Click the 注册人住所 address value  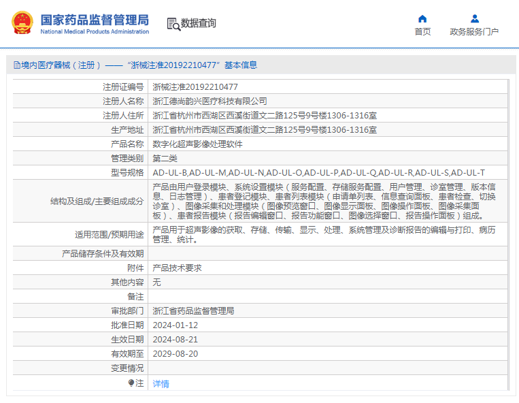[265, 116]
